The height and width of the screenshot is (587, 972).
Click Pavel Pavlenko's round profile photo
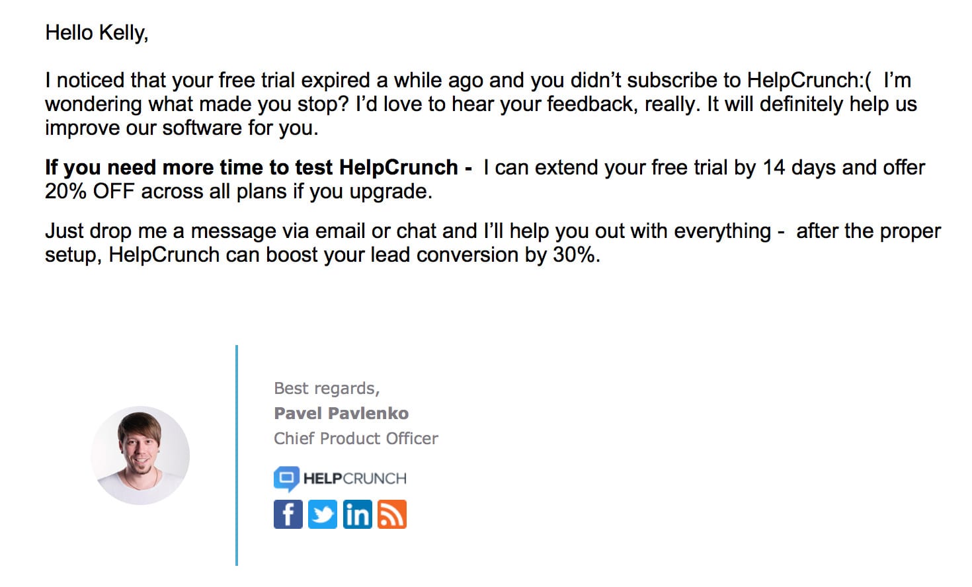(x=140, y=455)
